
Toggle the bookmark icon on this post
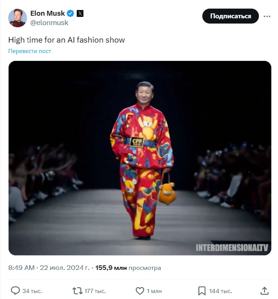click(x=202, y=290)
